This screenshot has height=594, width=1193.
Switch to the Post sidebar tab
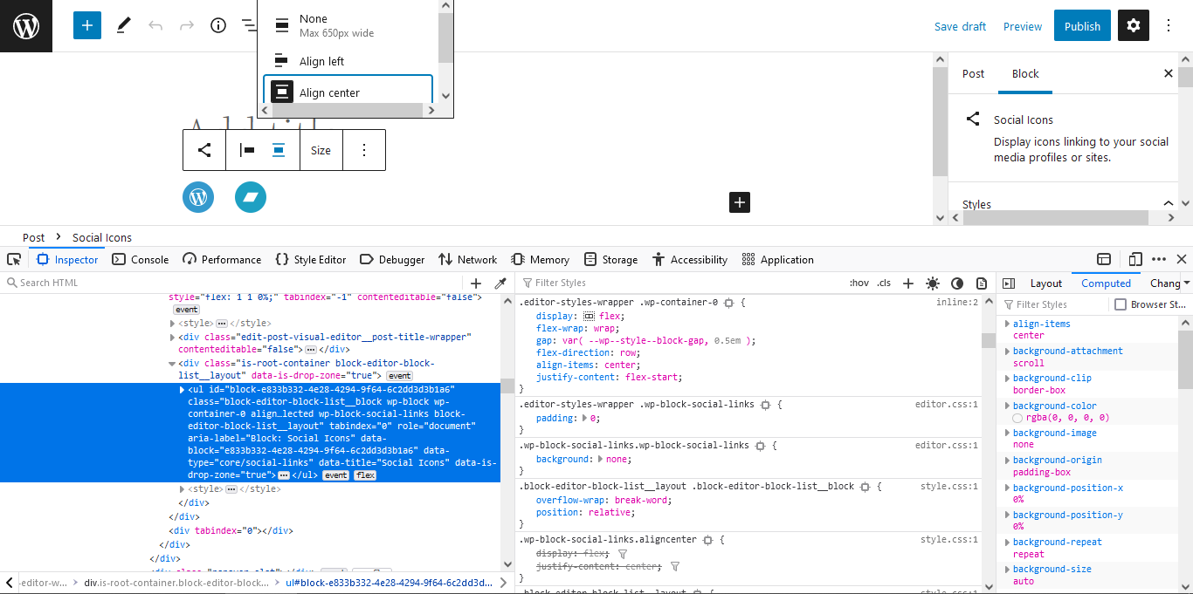tap(973, 73)
